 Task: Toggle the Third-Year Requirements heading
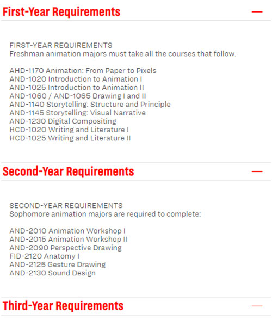tap(63, 306)
